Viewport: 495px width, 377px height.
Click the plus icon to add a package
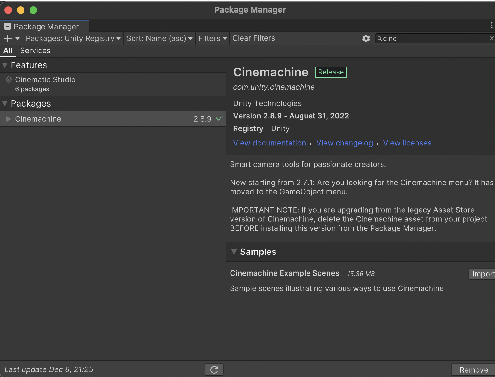(x=8, y=38)
